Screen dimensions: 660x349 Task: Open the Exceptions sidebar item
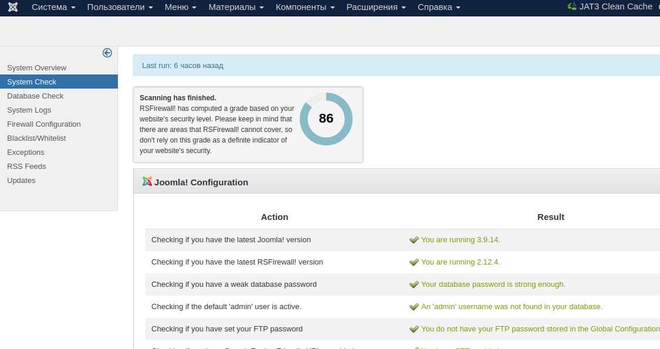coord(25,153)
